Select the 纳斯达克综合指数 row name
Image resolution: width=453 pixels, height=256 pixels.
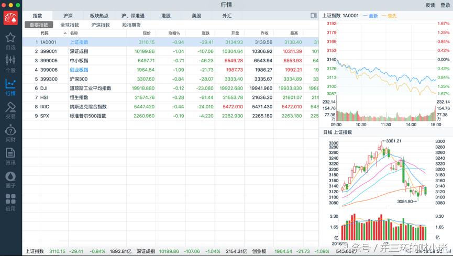[88, 107]
